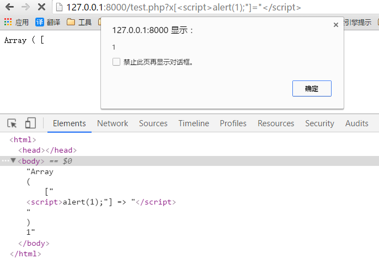Go forward with the browser forward arrow

click(x=25, y=7)
